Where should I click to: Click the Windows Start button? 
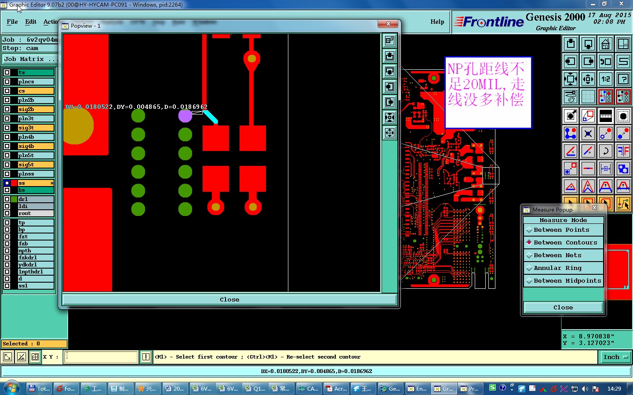click(x=12, y=388)
